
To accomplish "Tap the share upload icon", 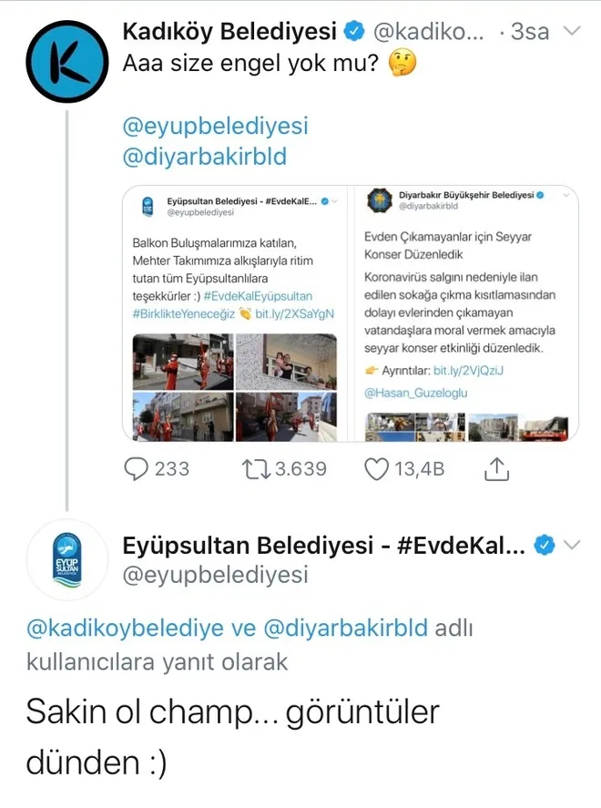I will tap(495, 468).
